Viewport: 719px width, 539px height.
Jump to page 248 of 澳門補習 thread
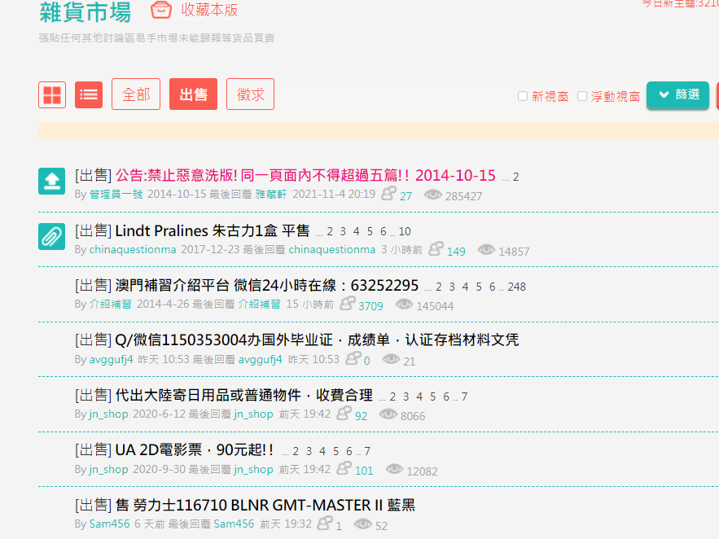(x=516, y=287)
